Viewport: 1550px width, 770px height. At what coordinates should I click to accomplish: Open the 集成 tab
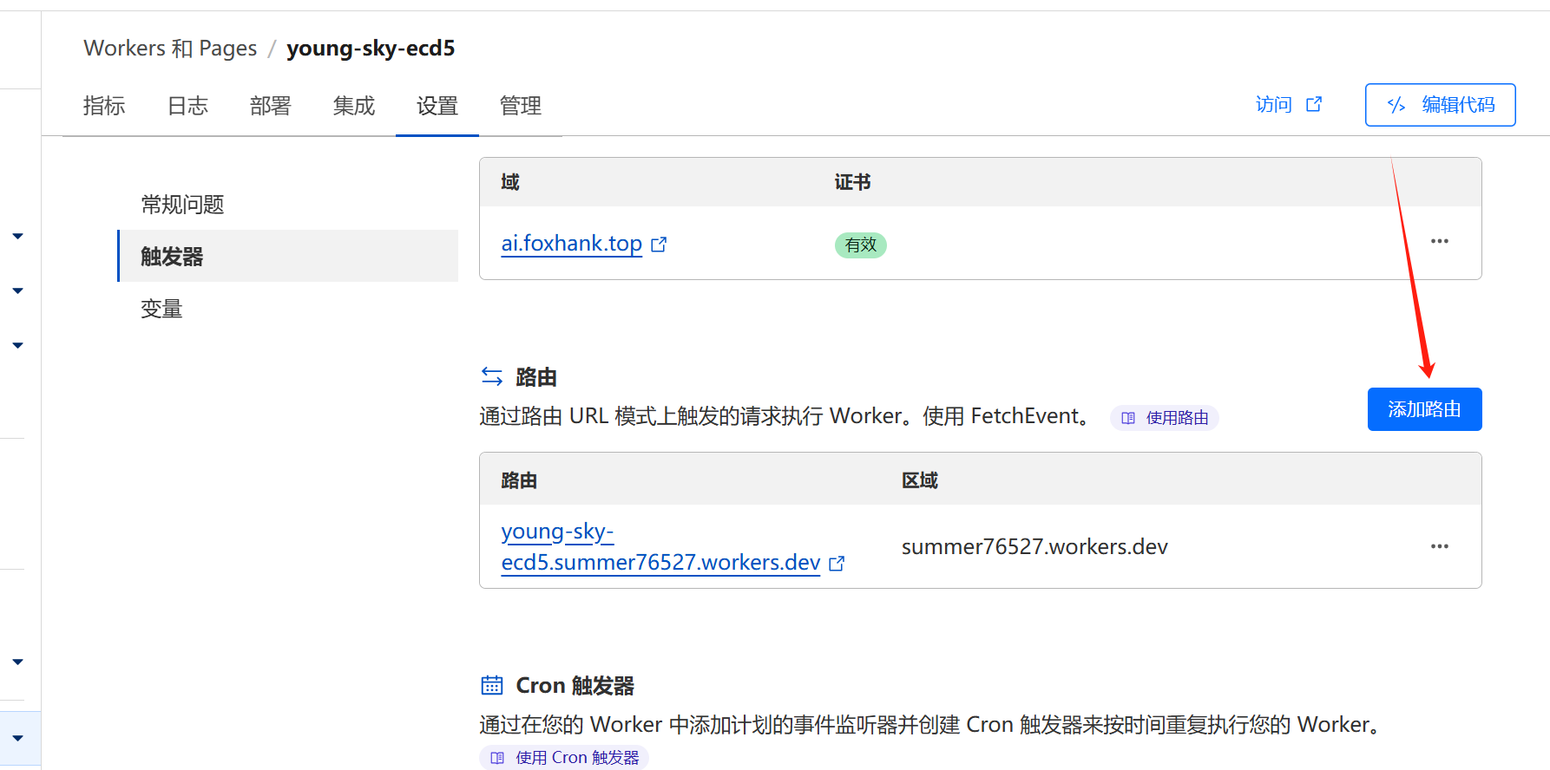(x=354, y=106)
